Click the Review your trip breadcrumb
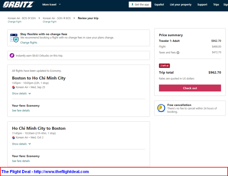 click(x=88, y=18)
